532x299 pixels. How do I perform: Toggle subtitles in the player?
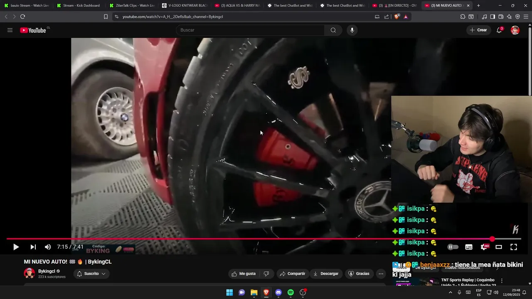(x=469, y=247)
